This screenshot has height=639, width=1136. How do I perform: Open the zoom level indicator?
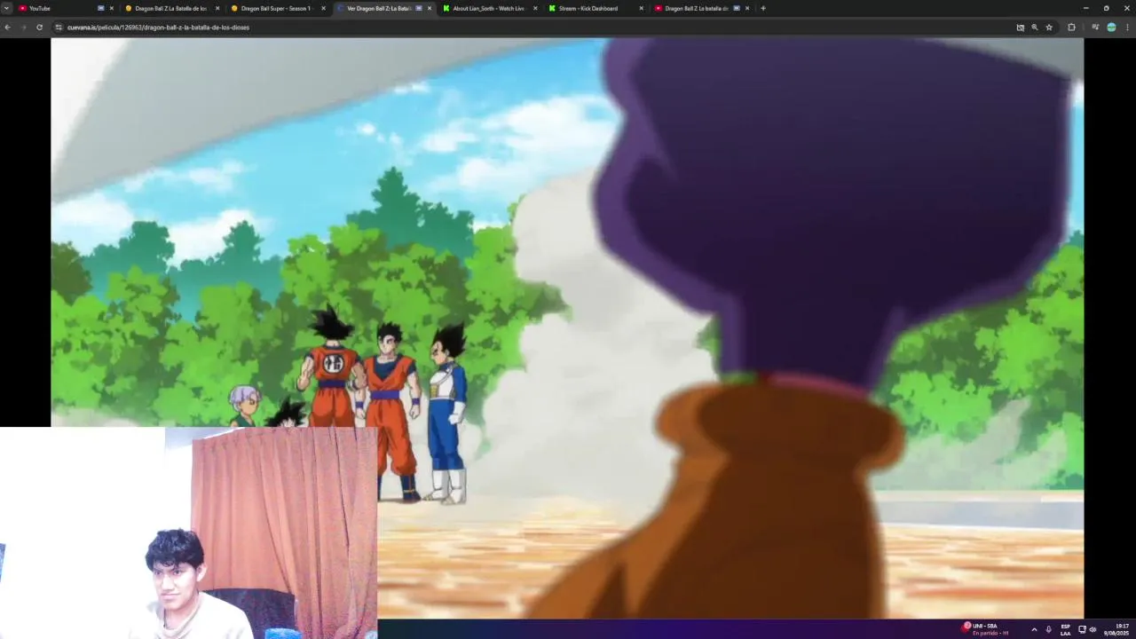tap(1034, 28)
